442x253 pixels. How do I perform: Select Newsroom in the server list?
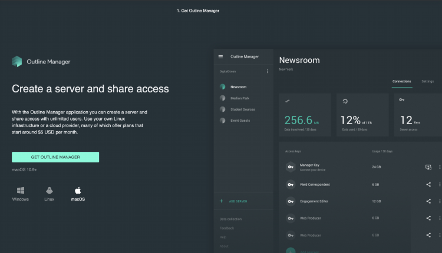[x=239, y=87]
